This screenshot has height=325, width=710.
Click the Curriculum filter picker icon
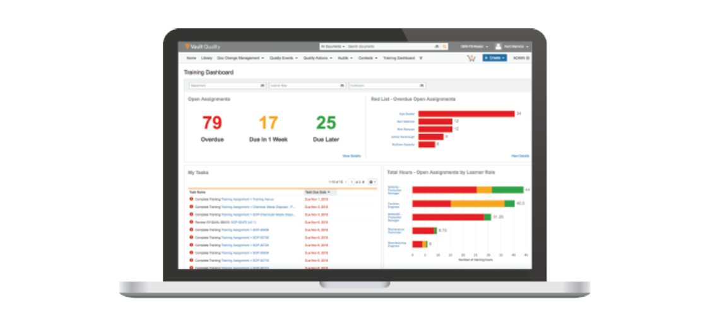[x=422, y=85]
